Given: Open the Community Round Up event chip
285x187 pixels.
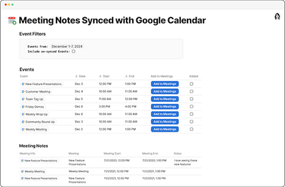Looking at the screenshot, I should 38,122.
